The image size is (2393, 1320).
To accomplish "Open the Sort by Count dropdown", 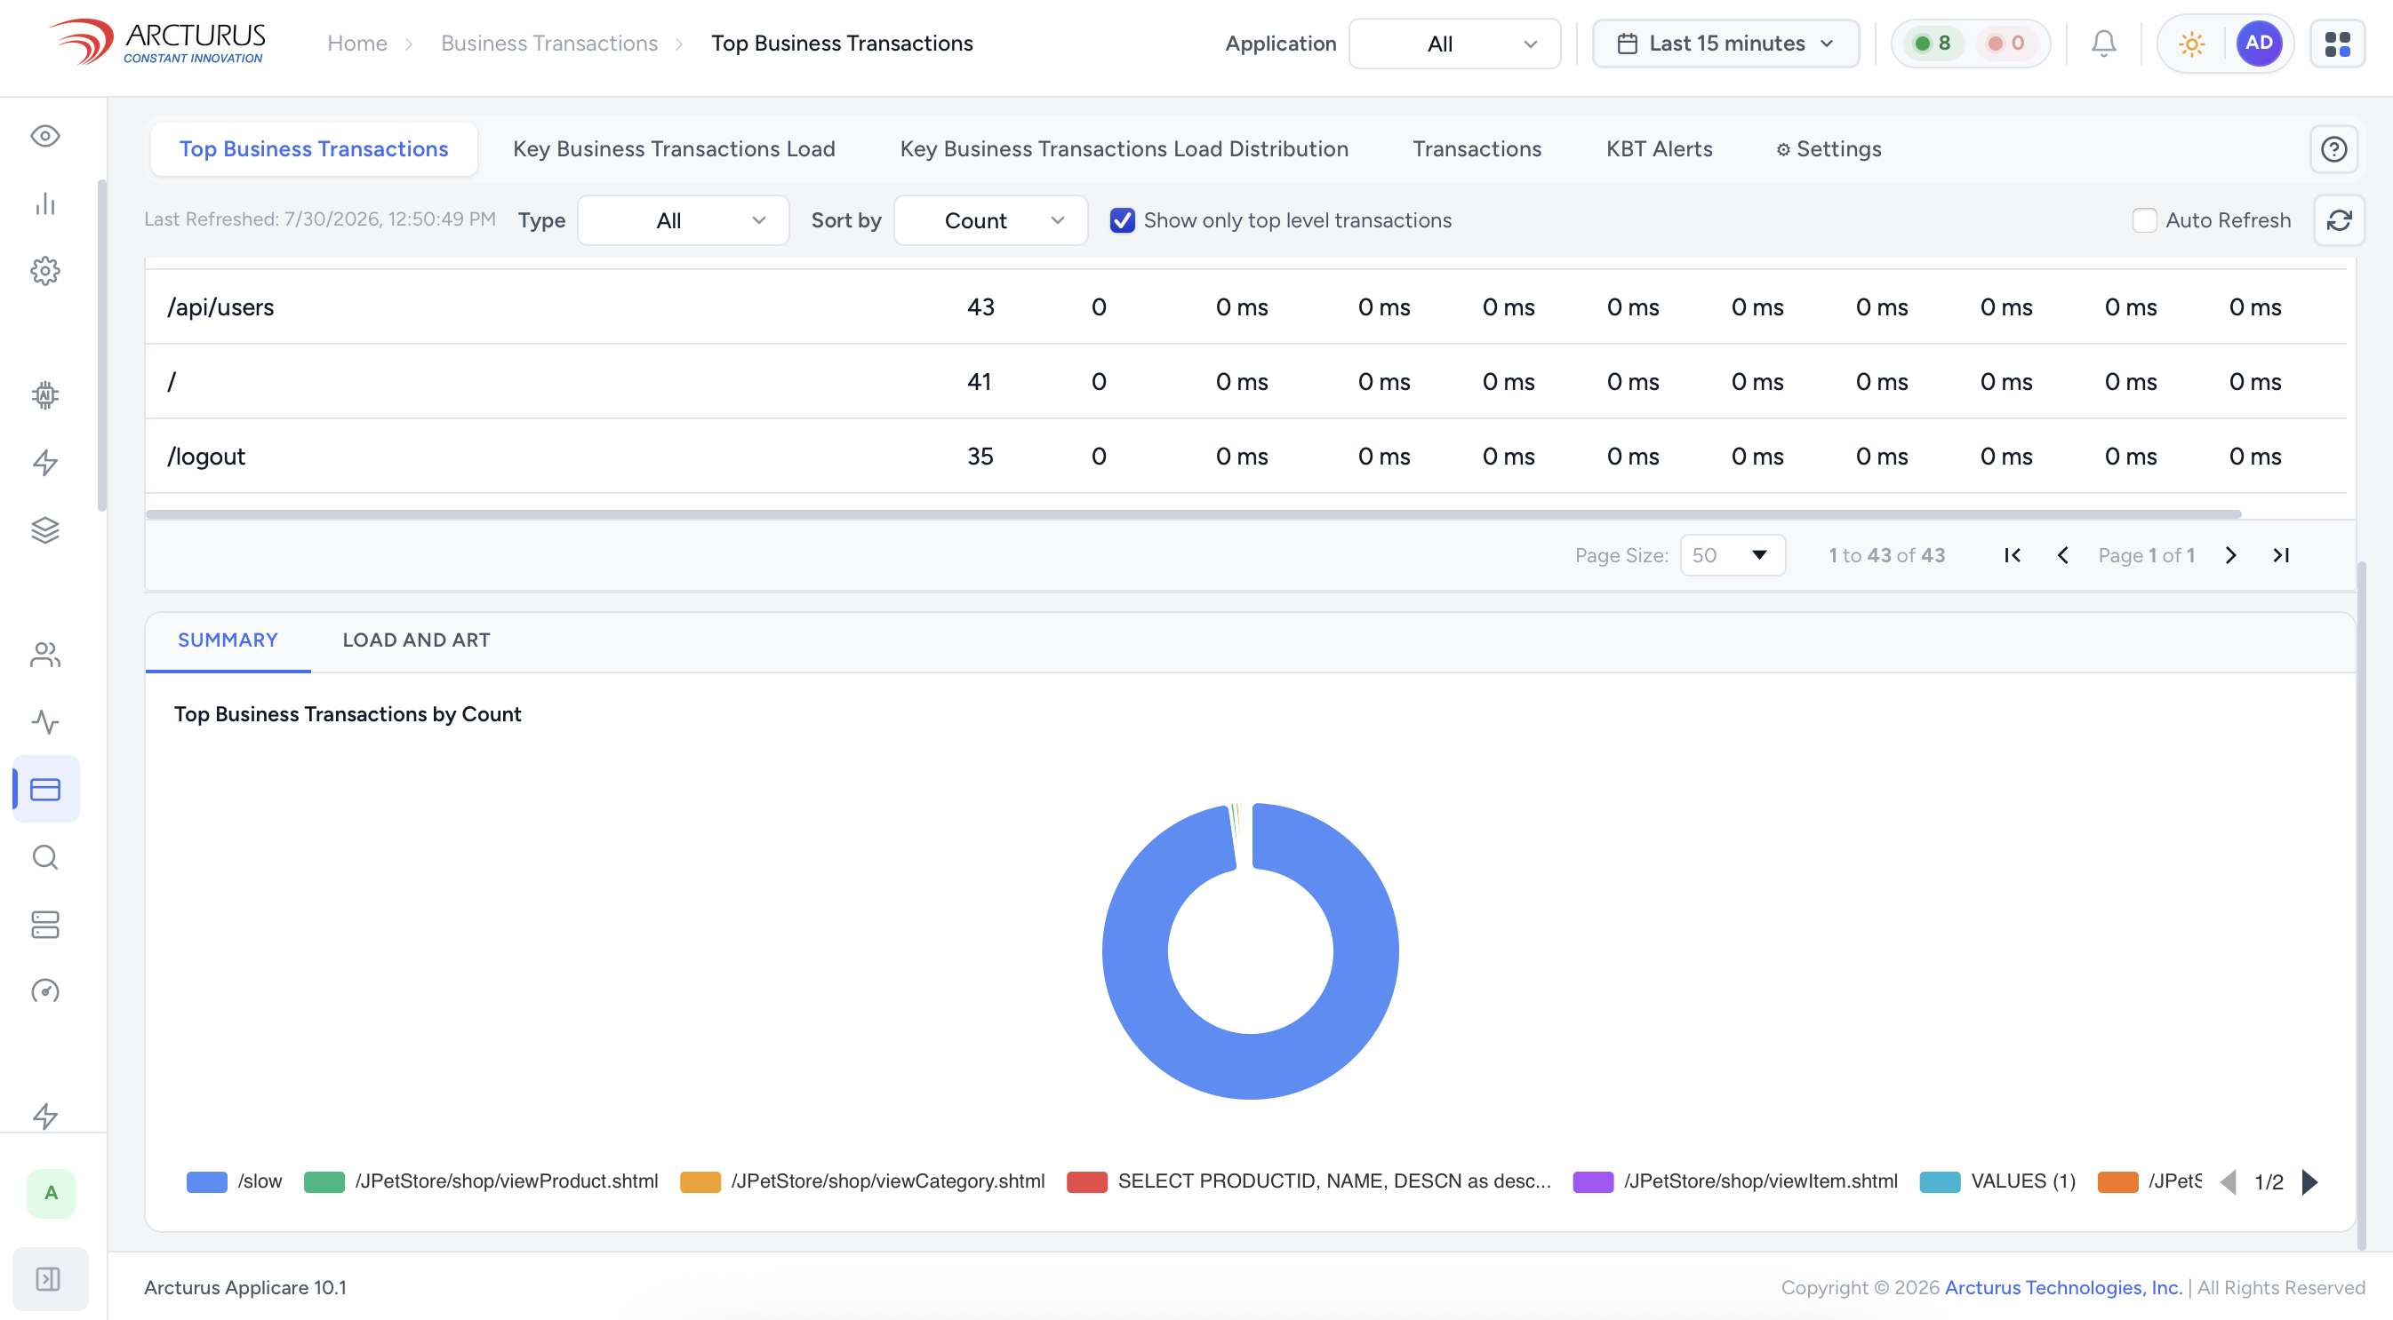I will coord(990,221).
